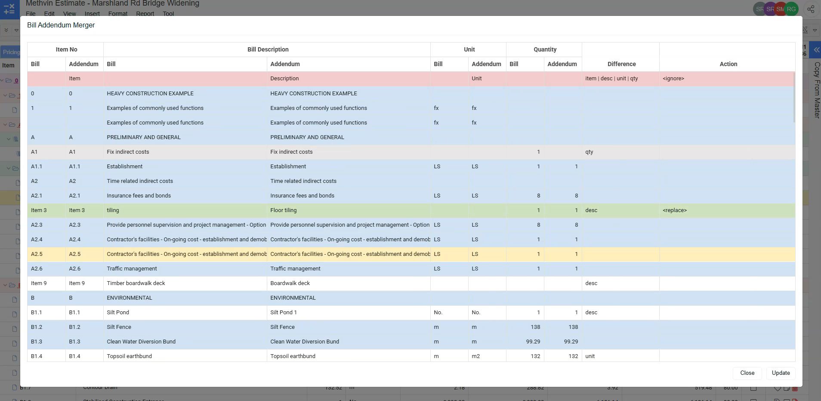Click the Excel export icon in toolbar

click(806, 30)
